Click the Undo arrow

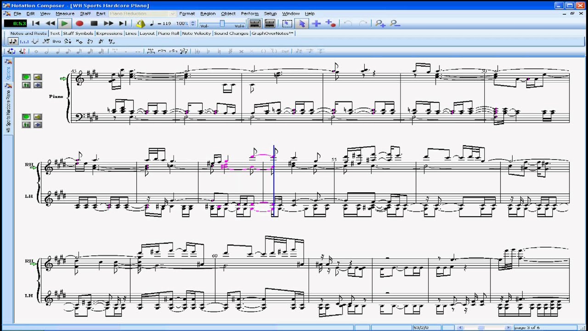[x=348, y=23]
